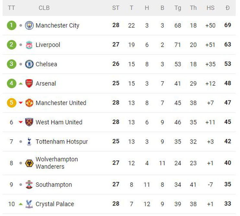Click the Tottenham Hotspur crest

pos(29,142)
